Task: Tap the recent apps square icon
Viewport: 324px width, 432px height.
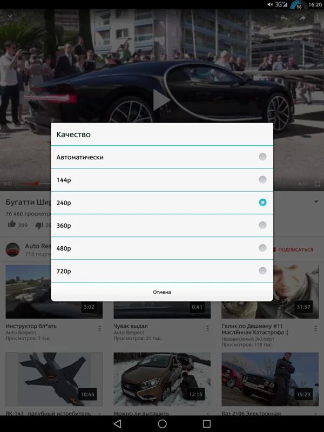Action: pyautogui.click(x=207, y=424)
